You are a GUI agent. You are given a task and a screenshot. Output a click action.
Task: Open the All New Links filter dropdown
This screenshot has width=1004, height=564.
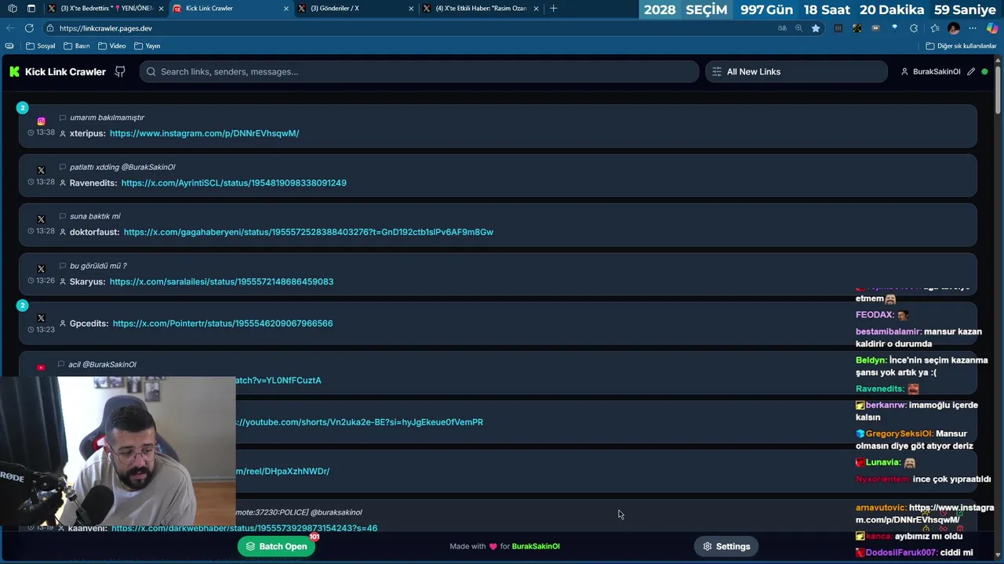coord(796,71)
